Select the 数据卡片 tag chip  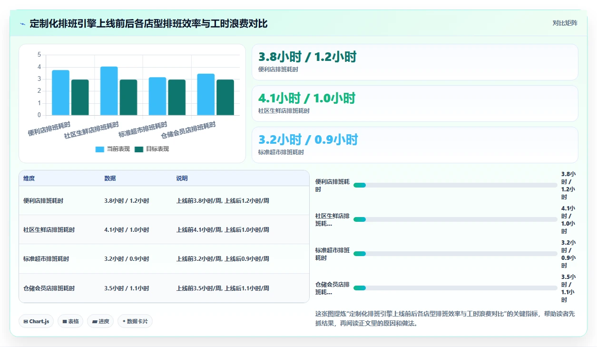coord(135,321)
